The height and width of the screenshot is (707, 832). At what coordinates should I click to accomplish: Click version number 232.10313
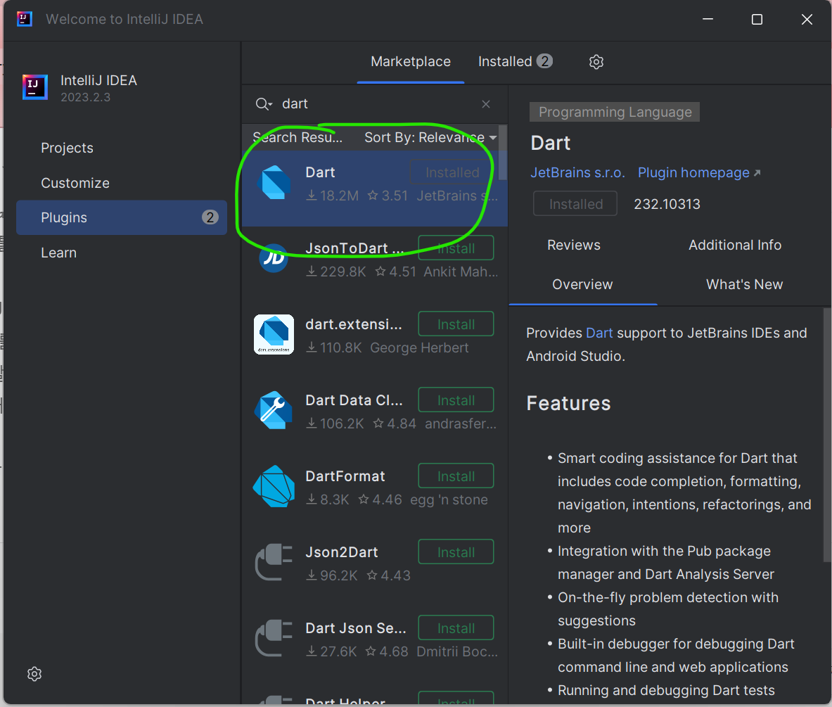point(667,204)
